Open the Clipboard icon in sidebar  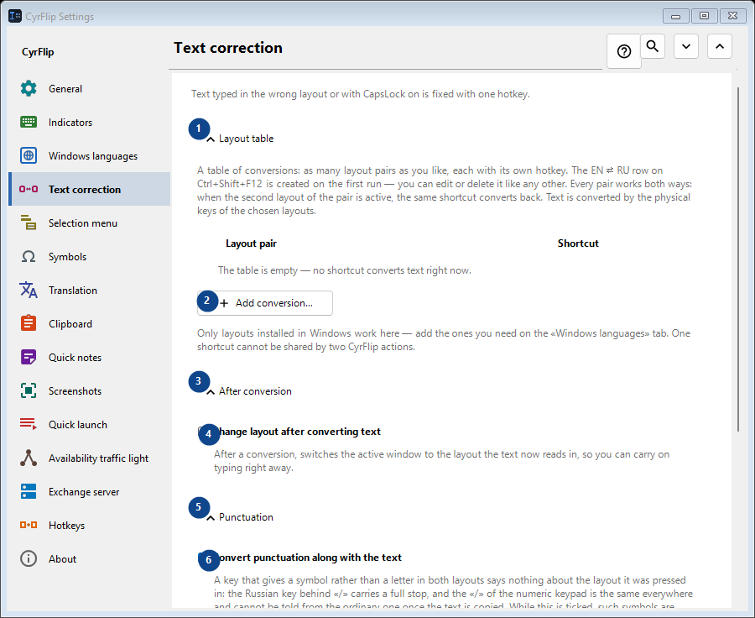click(x=29, y=323)
